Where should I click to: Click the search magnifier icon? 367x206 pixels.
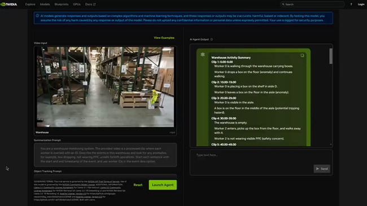tap(283, 4)
